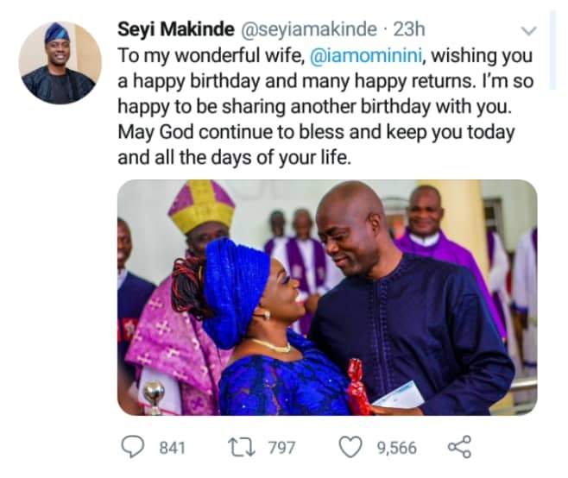Click the 841 replies count
This screenshot has width=568, height=478.
click(174, 448)
